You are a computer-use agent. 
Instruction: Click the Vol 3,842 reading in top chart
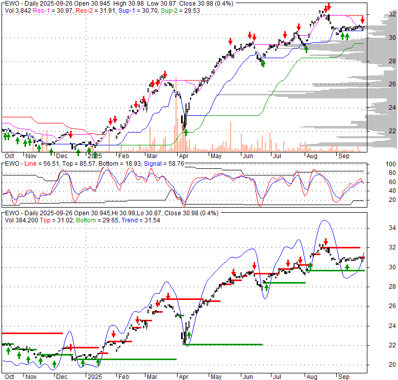(18, 11)
